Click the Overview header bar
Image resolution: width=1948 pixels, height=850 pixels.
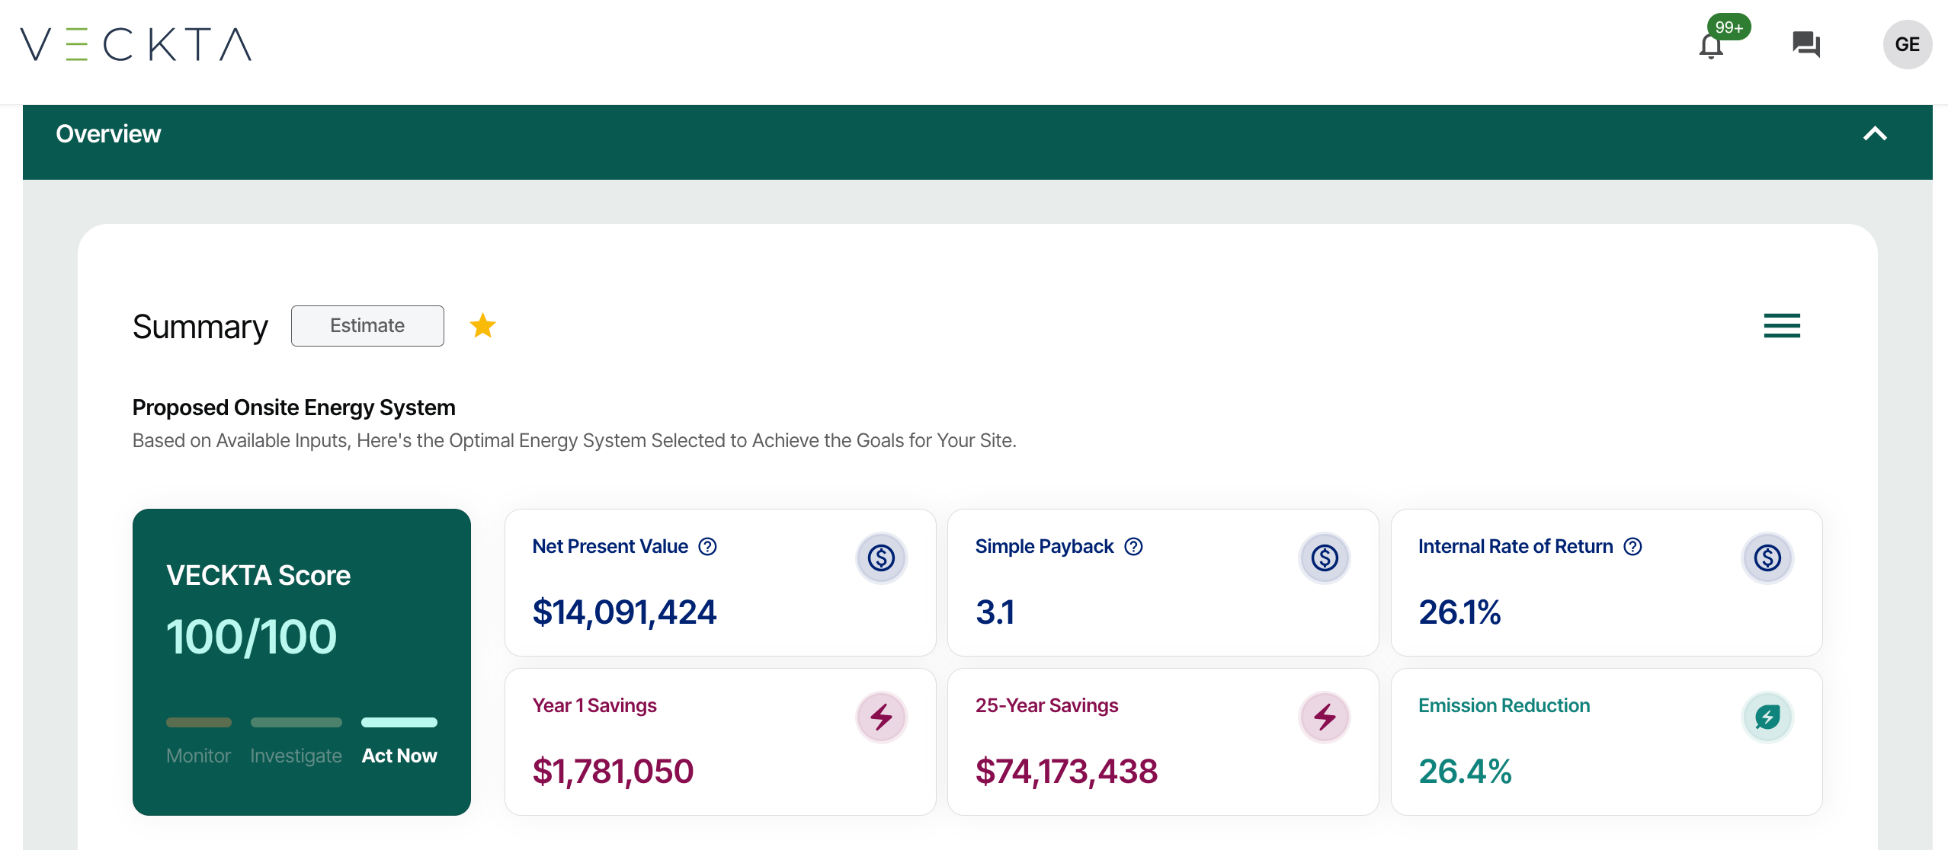point(915,142)
